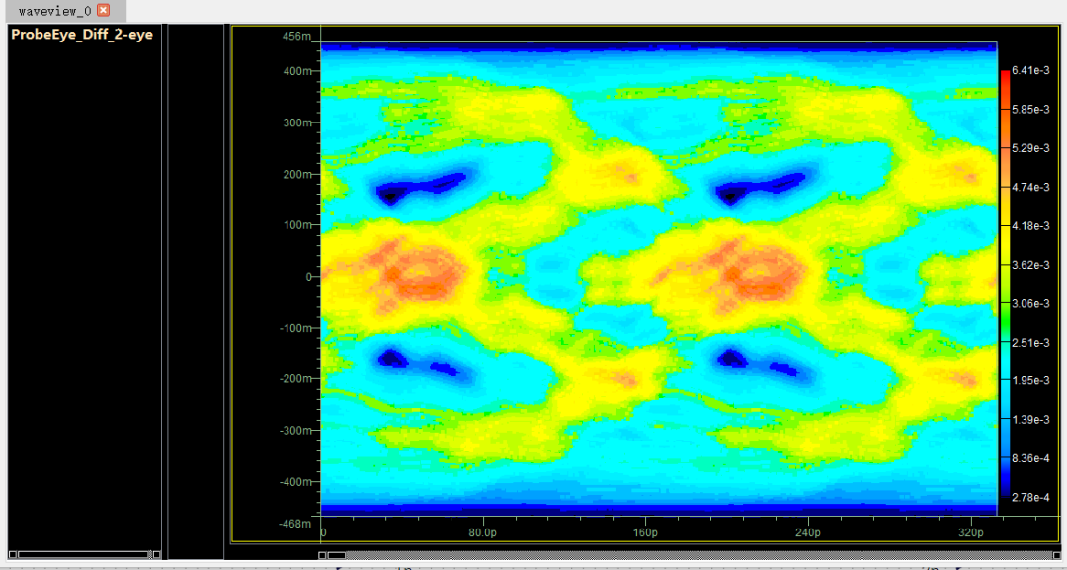Click the 80.0p time axis label
The width and height of the screenshot is (1067, 570).
(482, 531)
